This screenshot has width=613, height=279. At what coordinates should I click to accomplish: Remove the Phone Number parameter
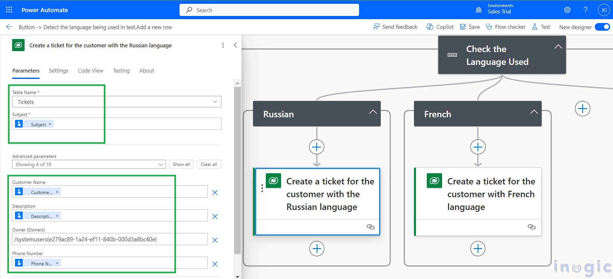(215, 264)
